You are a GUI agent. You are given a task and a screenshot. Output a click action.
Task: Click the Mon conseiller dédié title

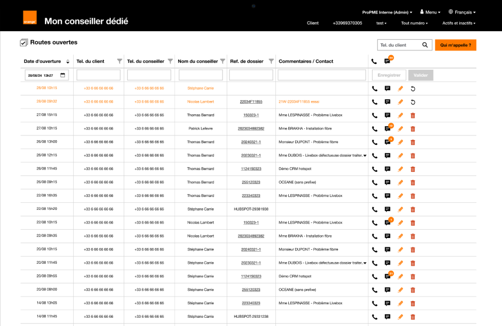(x=86, y=21)
